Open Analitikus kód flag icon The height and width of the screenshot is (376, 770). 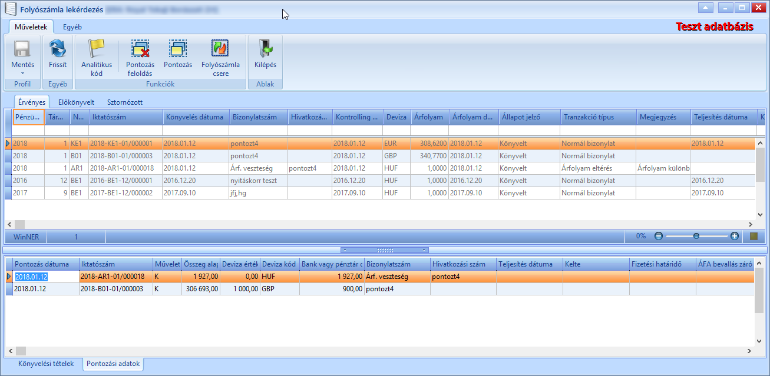tap(96, 48)
